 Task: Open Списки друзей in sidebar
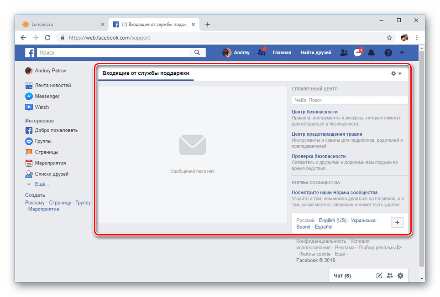pyautogui.click(x=47, y=174)
